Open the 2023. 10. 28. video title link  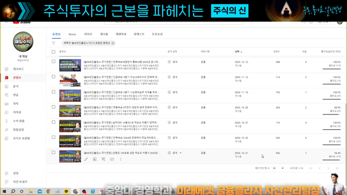click(121, 107)
